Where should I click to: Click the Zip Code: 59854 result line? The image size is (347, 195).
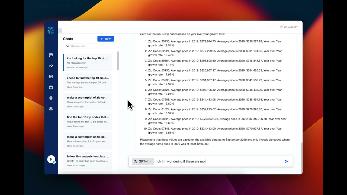click(215, 63)
